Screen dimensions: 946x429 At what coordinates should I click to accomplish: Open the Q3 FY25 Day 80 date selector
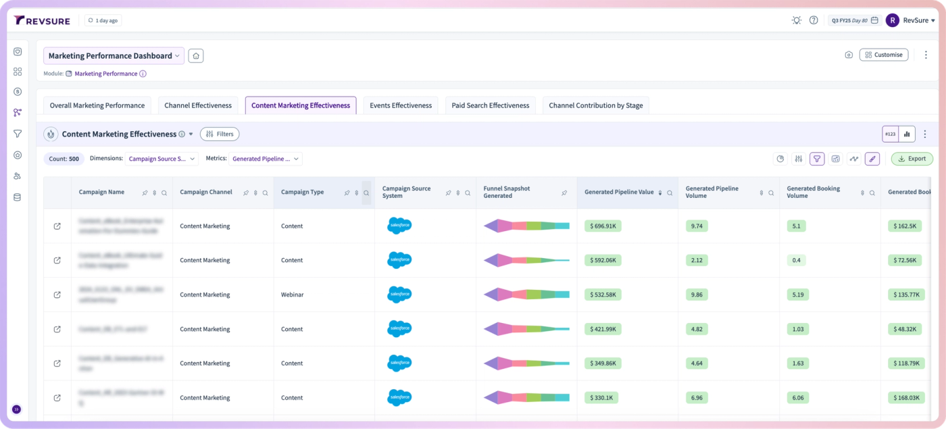855,20
